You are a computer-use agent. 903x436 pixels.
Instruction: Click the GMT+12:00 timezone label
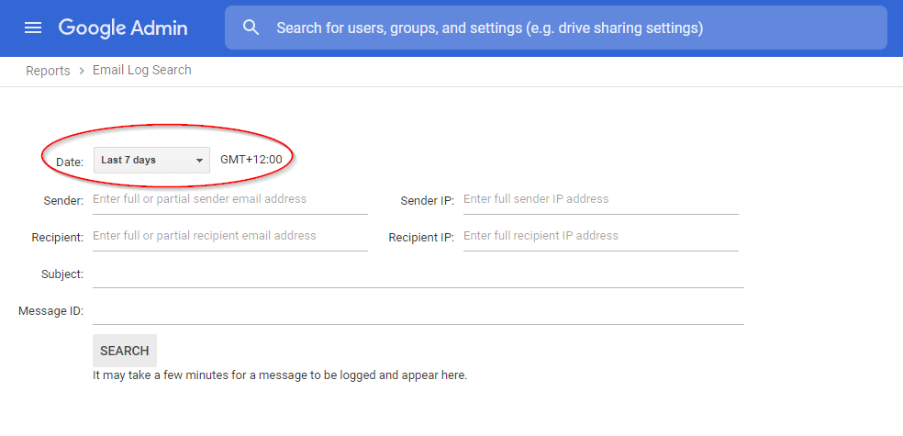click(x=251, y=160)
